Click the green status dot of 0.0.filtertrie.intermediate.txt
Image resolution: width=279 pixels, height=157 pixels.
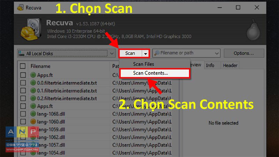click(x=33, y=83)
